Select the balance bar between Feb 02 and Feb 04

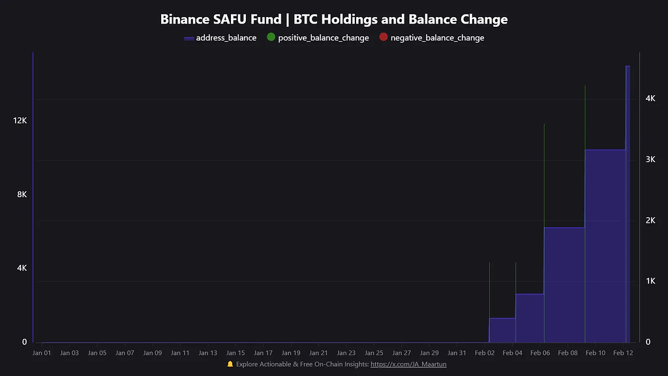(502, 330)
